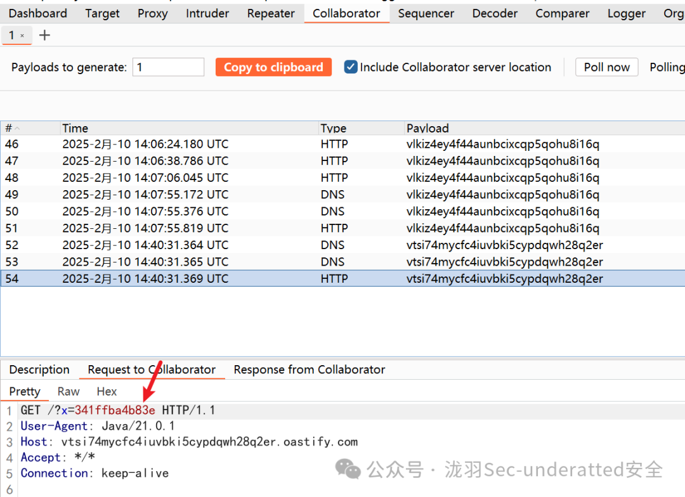Focus the Payloads to generate field

point(168,67)
